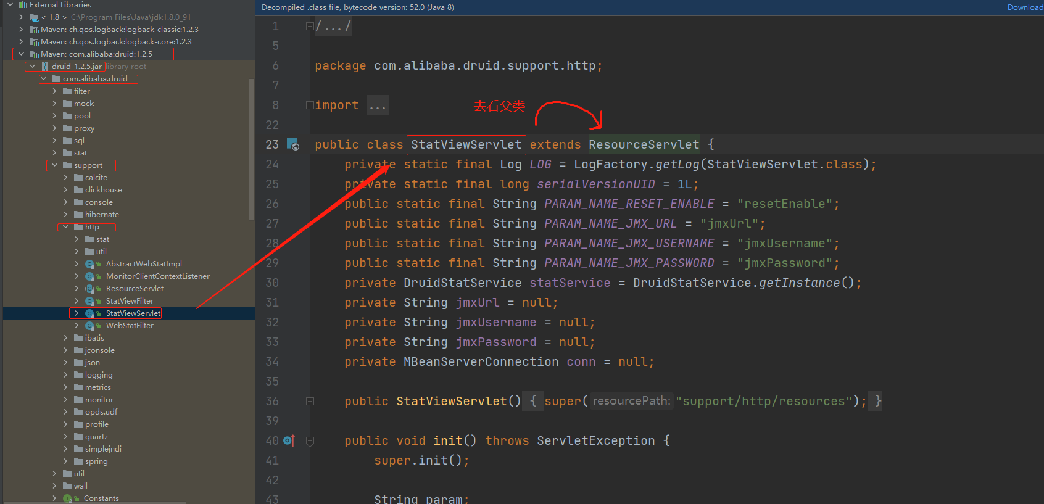Click the support folder icon
This screenshot has width=1044, height=504.
(x=67, y=165)
